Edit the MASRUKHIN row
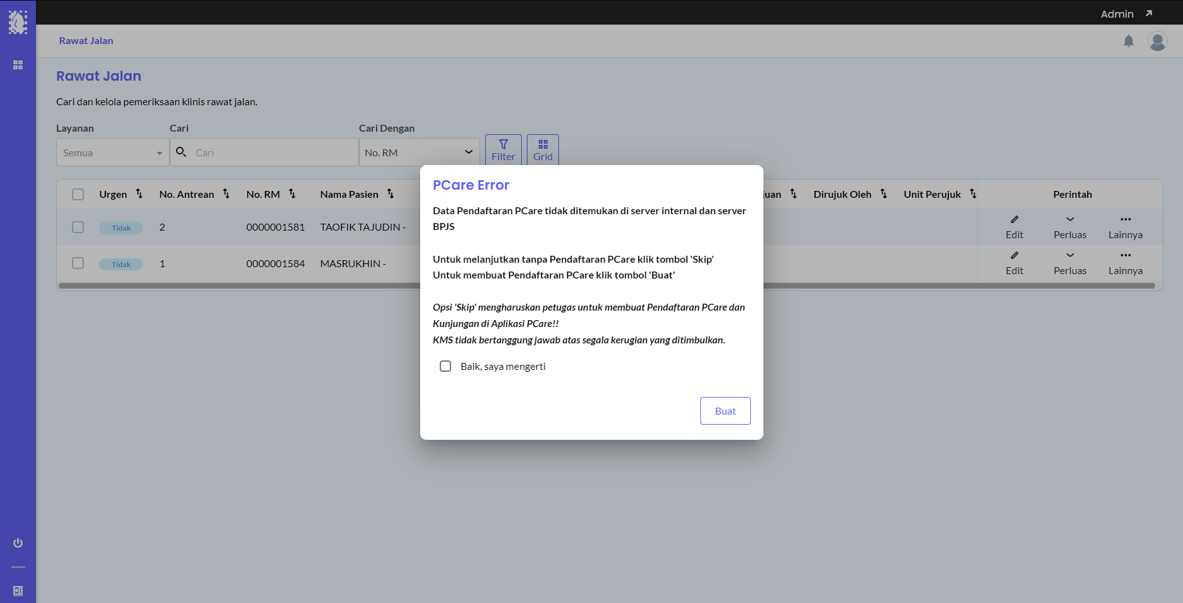The width and height of the screenshot is (1183, 603). [1015, 263]
